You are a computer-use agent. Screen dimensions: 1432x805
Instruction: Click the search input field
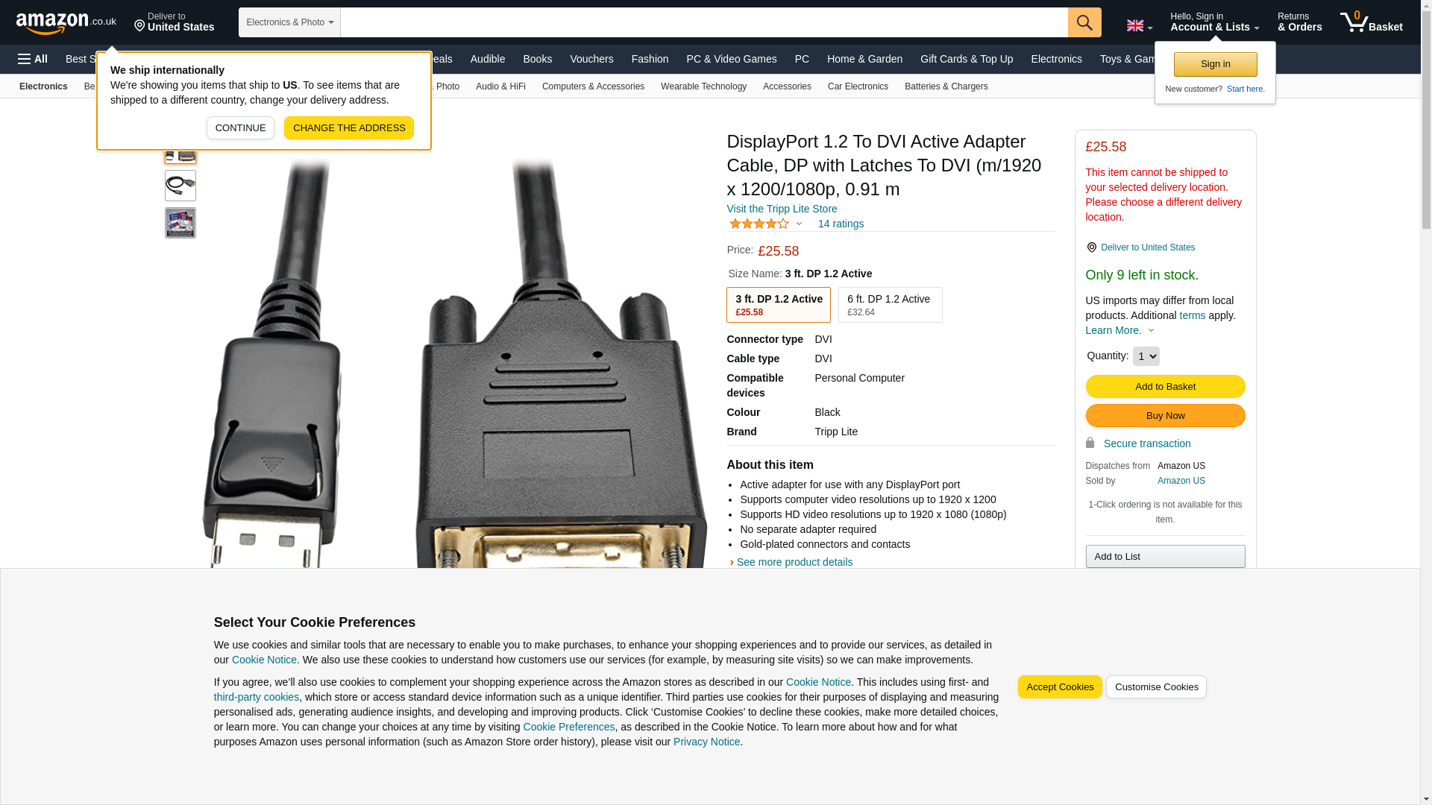(704, 22)
